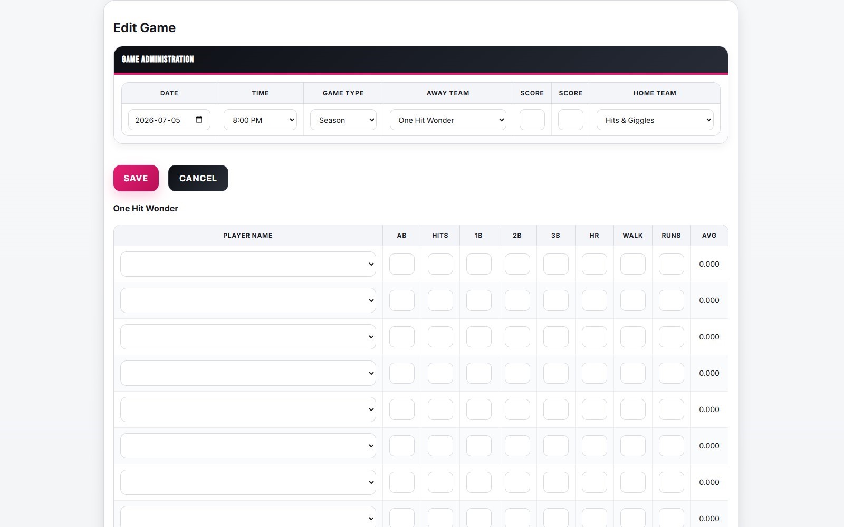Open the Time dropdown showing 8:00 PM
The width and height of the screenshot is (844, 527).
tap(260, 120)
